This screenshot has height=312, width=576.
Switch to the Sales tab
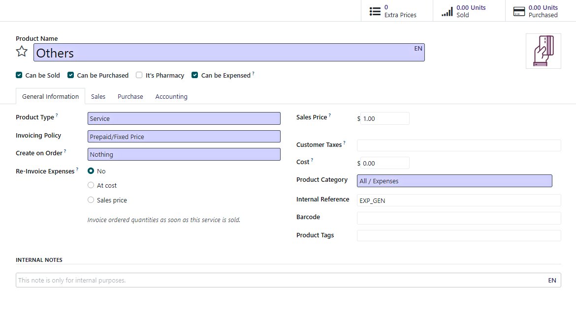[98, 97]
